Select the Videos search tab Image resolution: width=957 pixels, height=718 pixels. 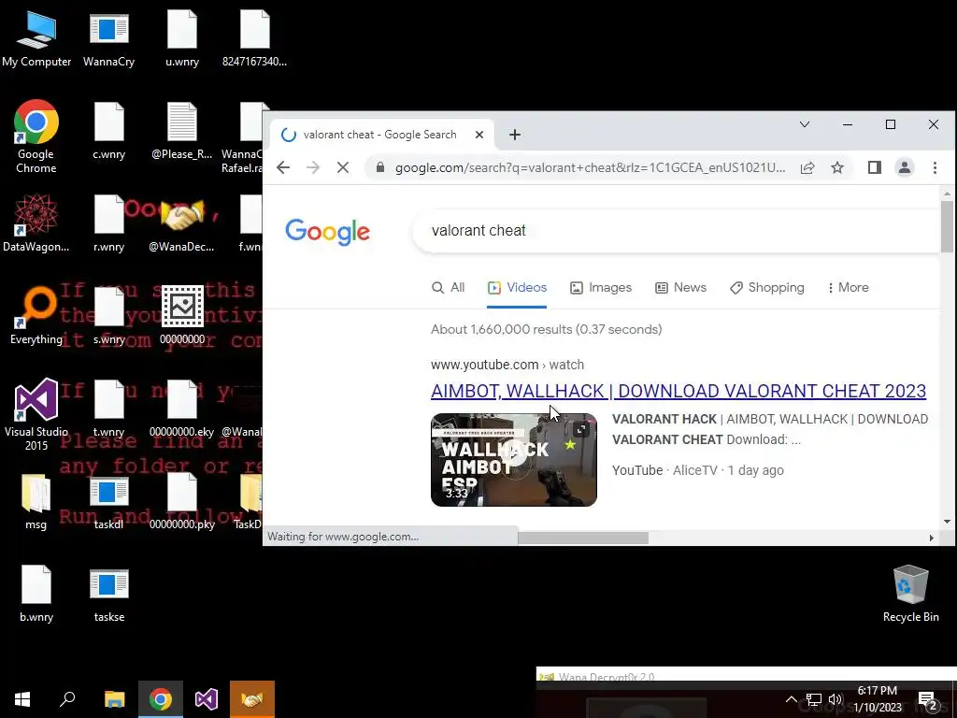(517, 288)
